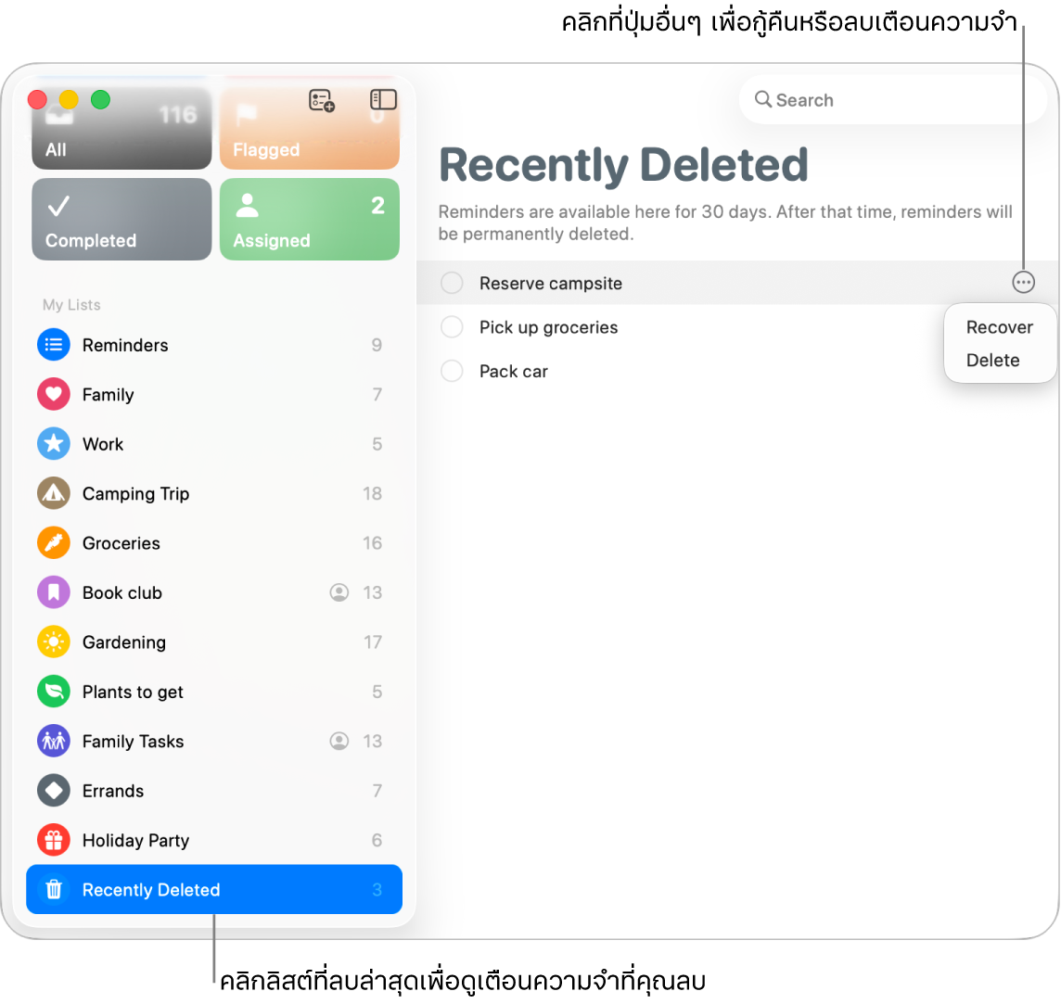Open the Completed smart list tile

pyautogui.click(x=121, y=219)
